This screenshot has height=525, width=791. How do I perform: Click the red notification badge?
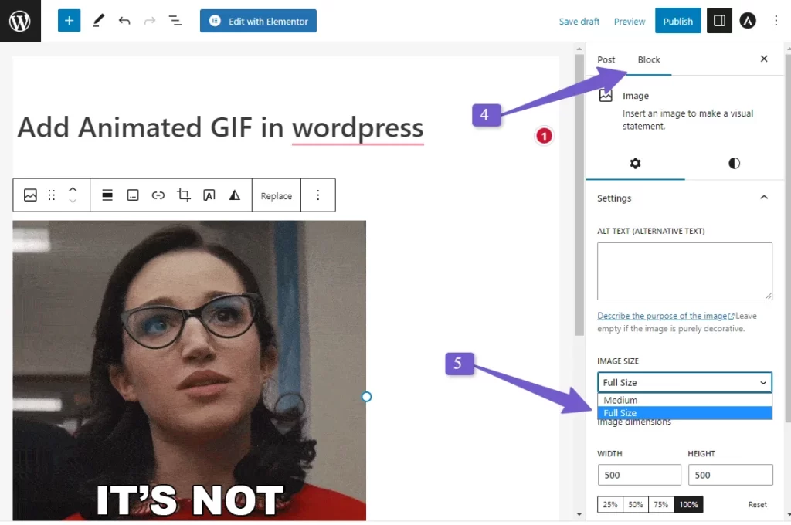pyautogui.click(x=544, y=136)
